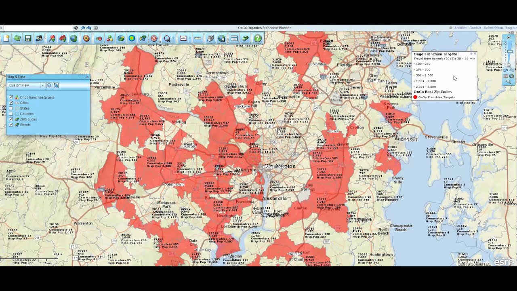Click the printer icon in toolbar

210,38
